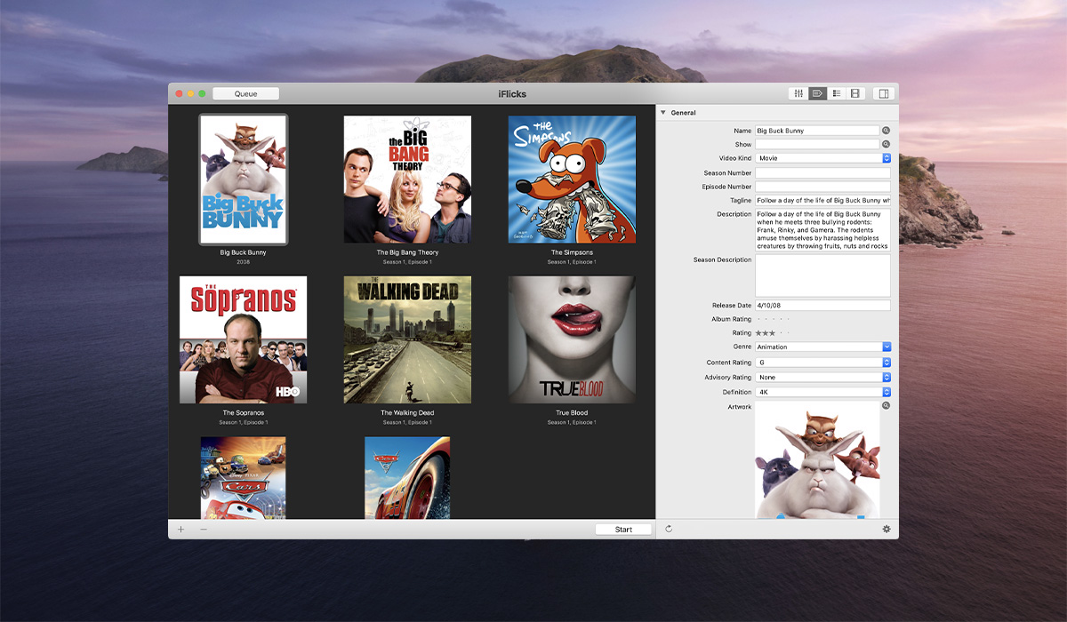
Task: Click the Episode Number field
Action: coord(822,187)
